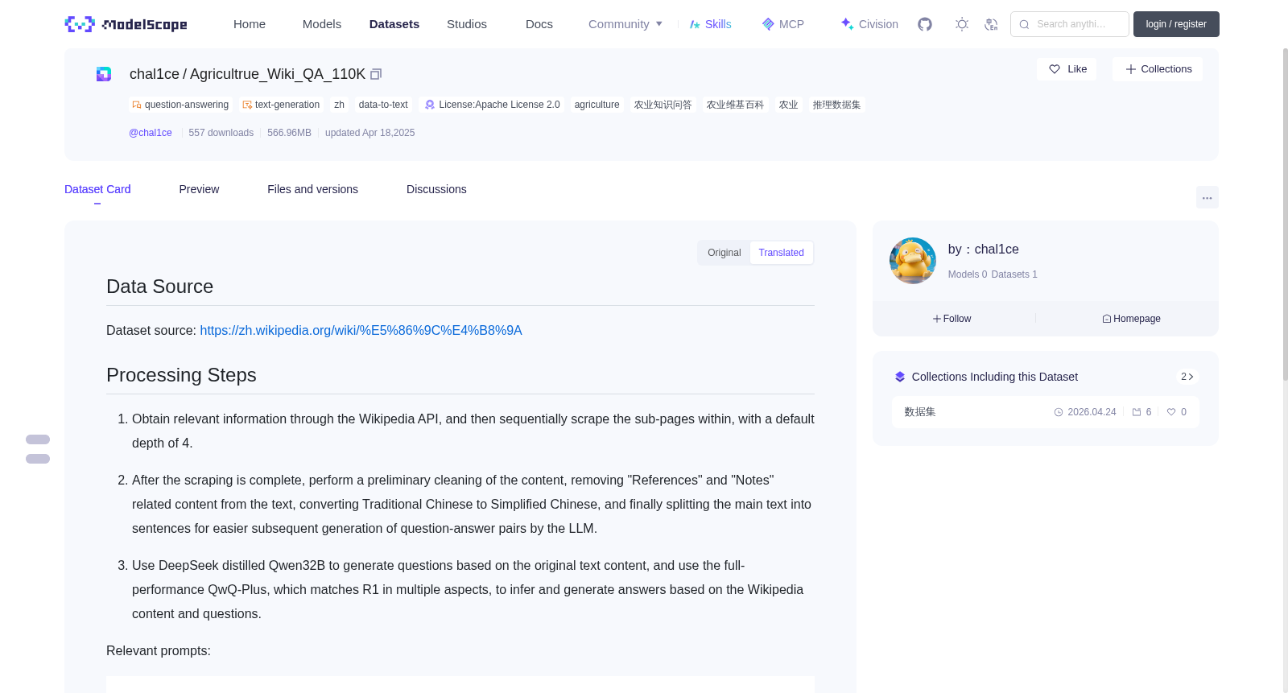The height and width of the screenshot is (693, 1288).
Task: Open Models navigation item
Action: pyautogui.click(x=322, y=24)
